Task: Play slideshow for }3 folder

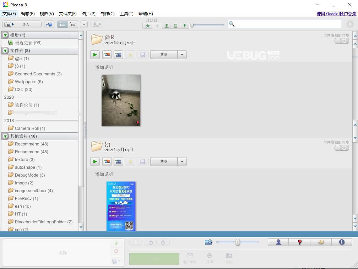Action: pos(95,162)
